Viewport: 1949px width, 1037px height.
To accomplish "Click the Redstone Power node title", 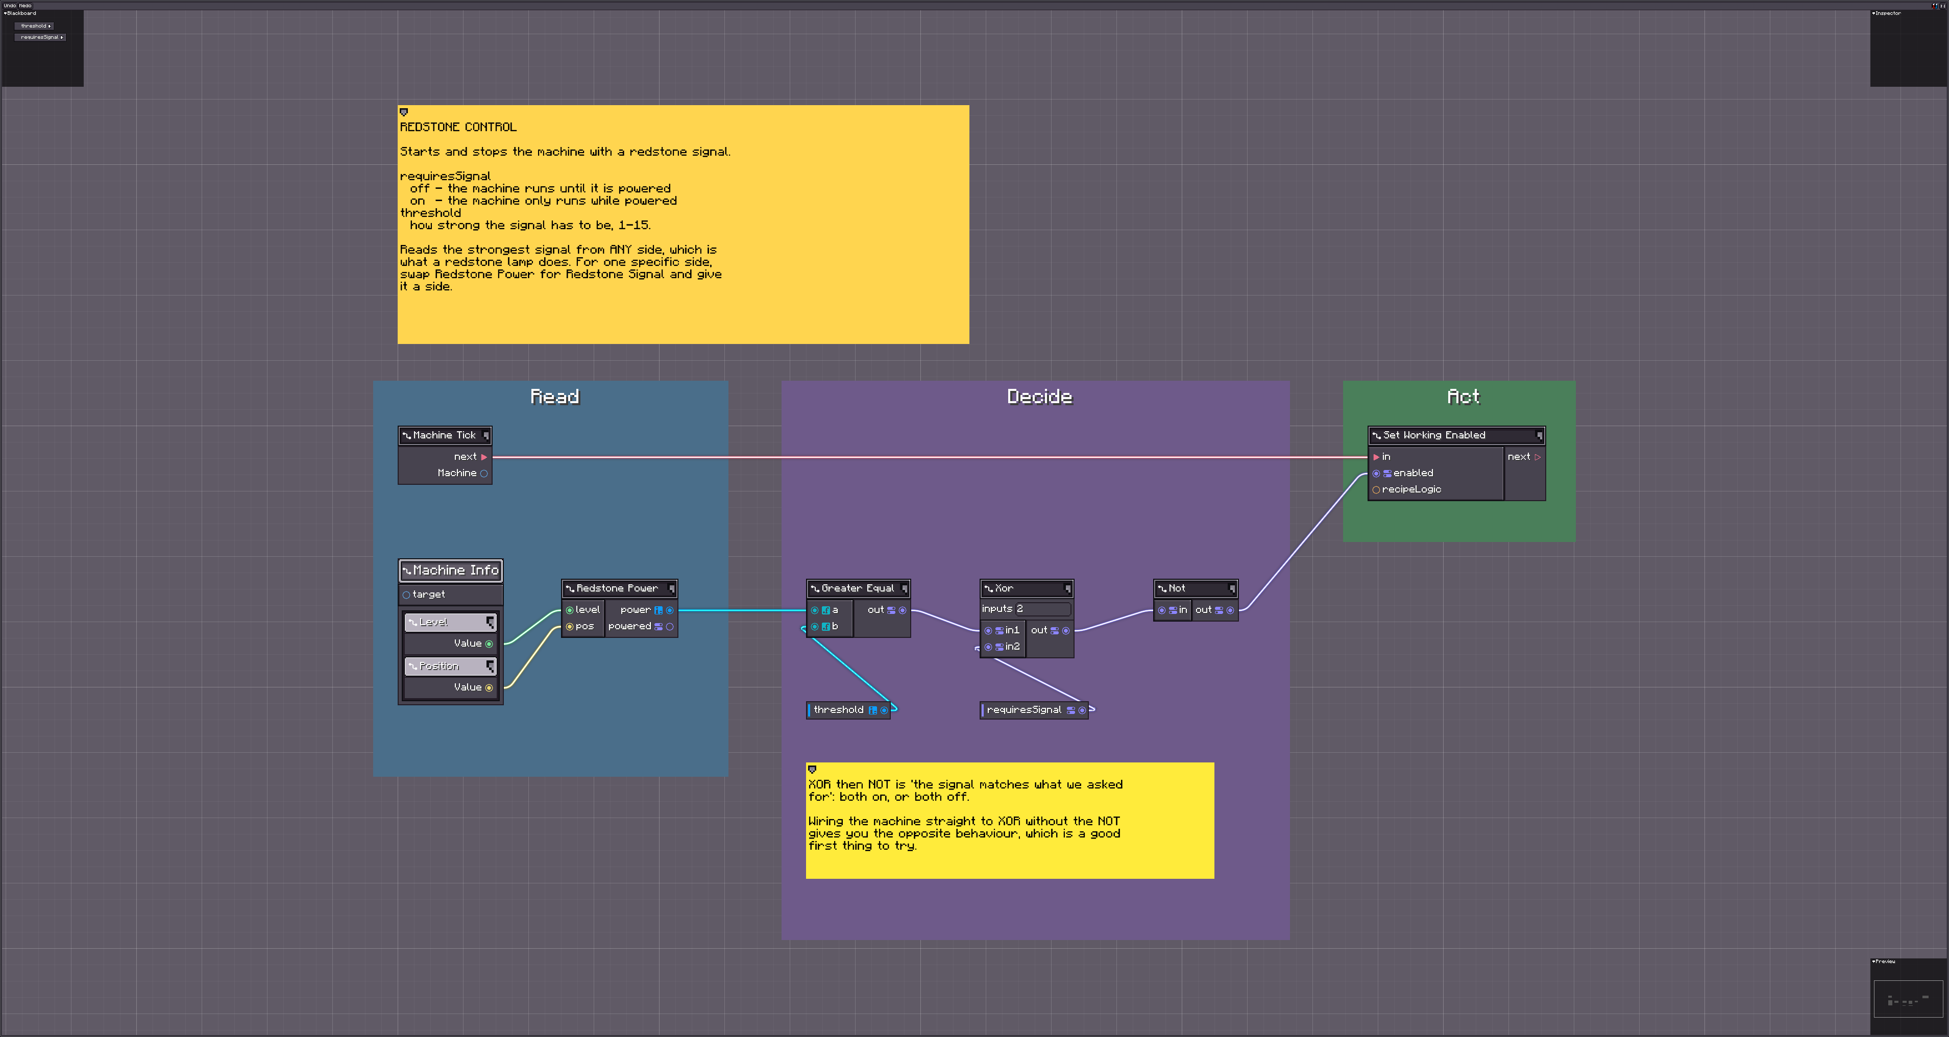I will click(x=617, y=588).
